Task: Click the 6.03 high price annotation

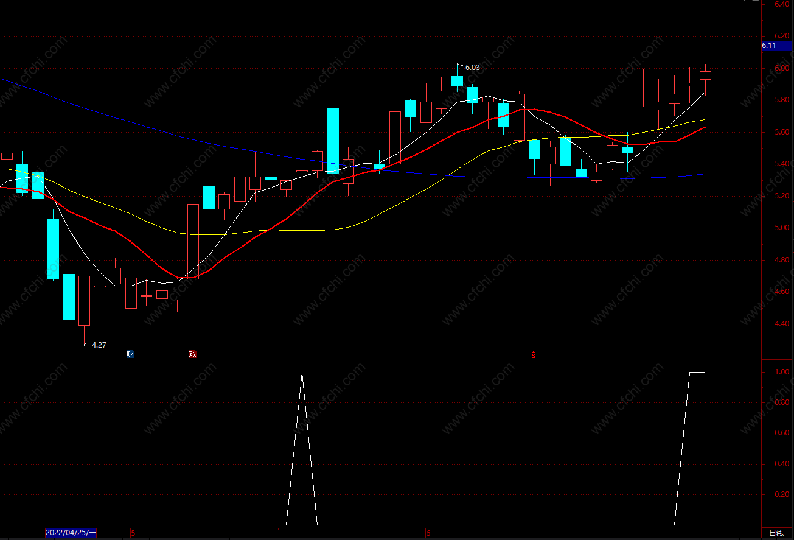Action: click(x=472, y=68)
